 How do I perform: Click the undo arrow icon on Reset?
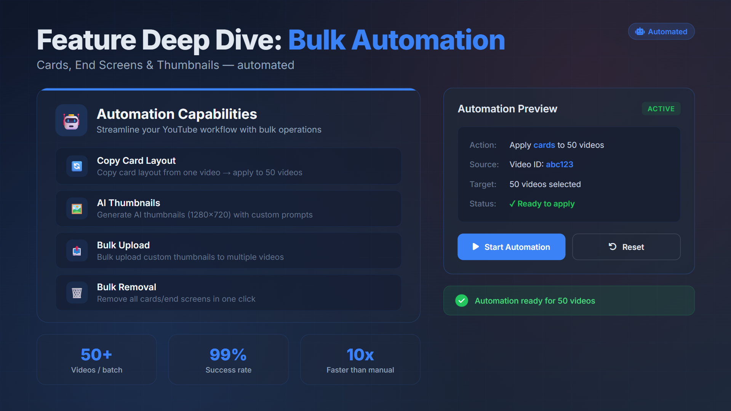click(613, 247)
